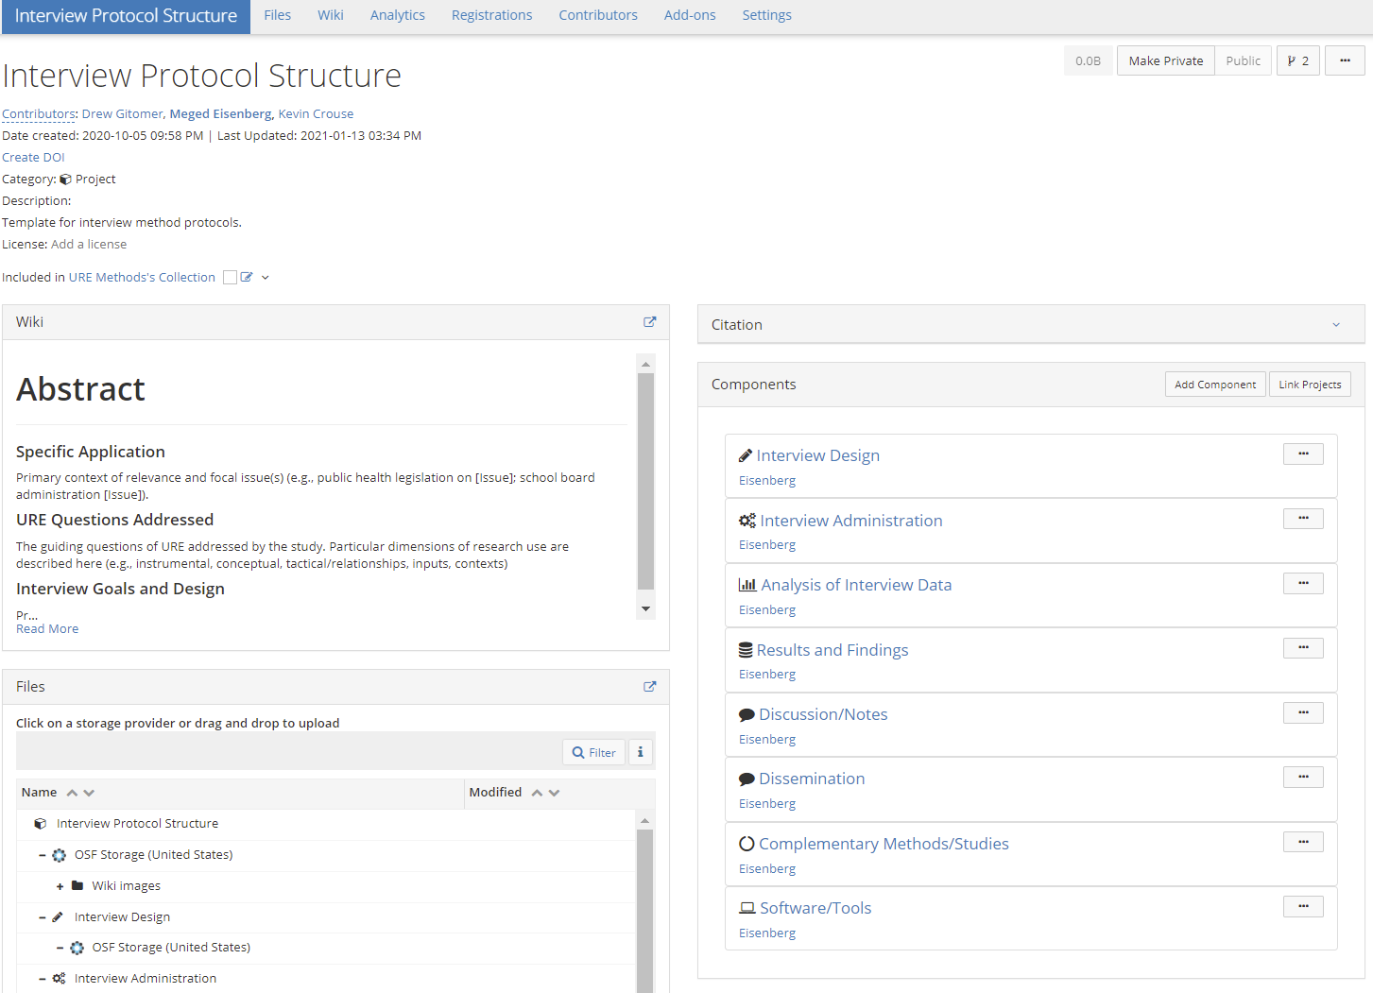Go to the Analytics tab
The height and width of the screenshot is (993, 1373).
click(x=398, y=15)
